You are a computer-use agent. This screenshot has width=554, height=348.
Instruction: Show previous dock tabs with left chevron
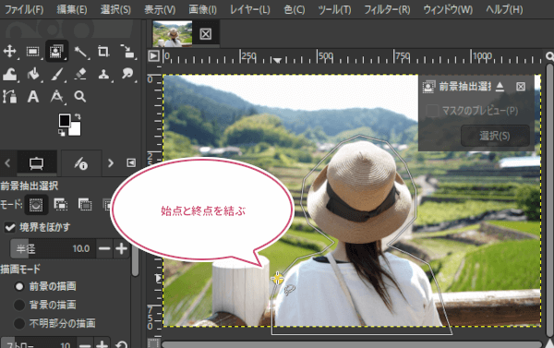[7, 162]
